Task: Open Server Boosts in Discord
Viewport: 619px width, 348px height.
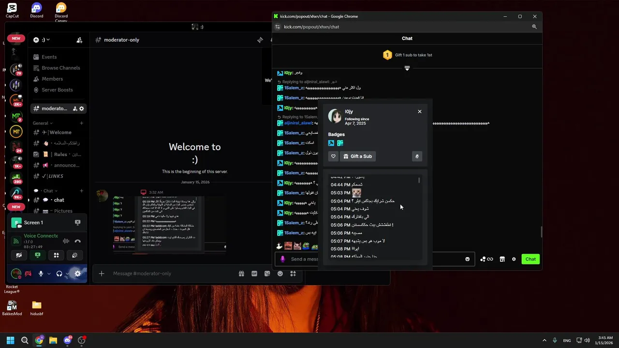Action: [x=59, y=90]
